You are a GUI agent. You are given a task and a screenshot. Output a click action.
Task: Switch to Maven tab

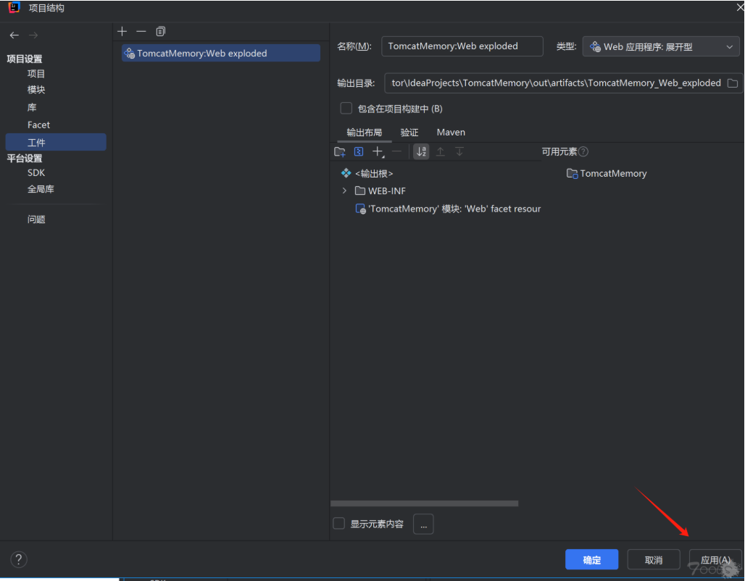451,132
